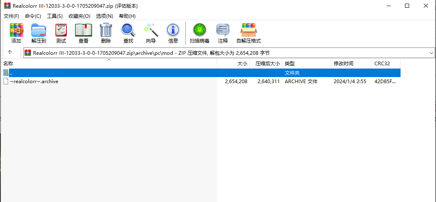Open the 收藏夹(O) menu
The height and width of the screenshot is (202, 436).
(x=79, y=16)
